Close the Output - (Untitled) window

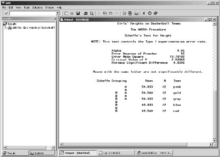[214, 19]
